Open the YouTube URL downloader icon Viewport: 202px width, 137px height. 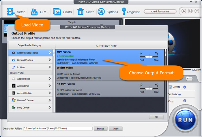pyautogui.click(x=34, y=12)
